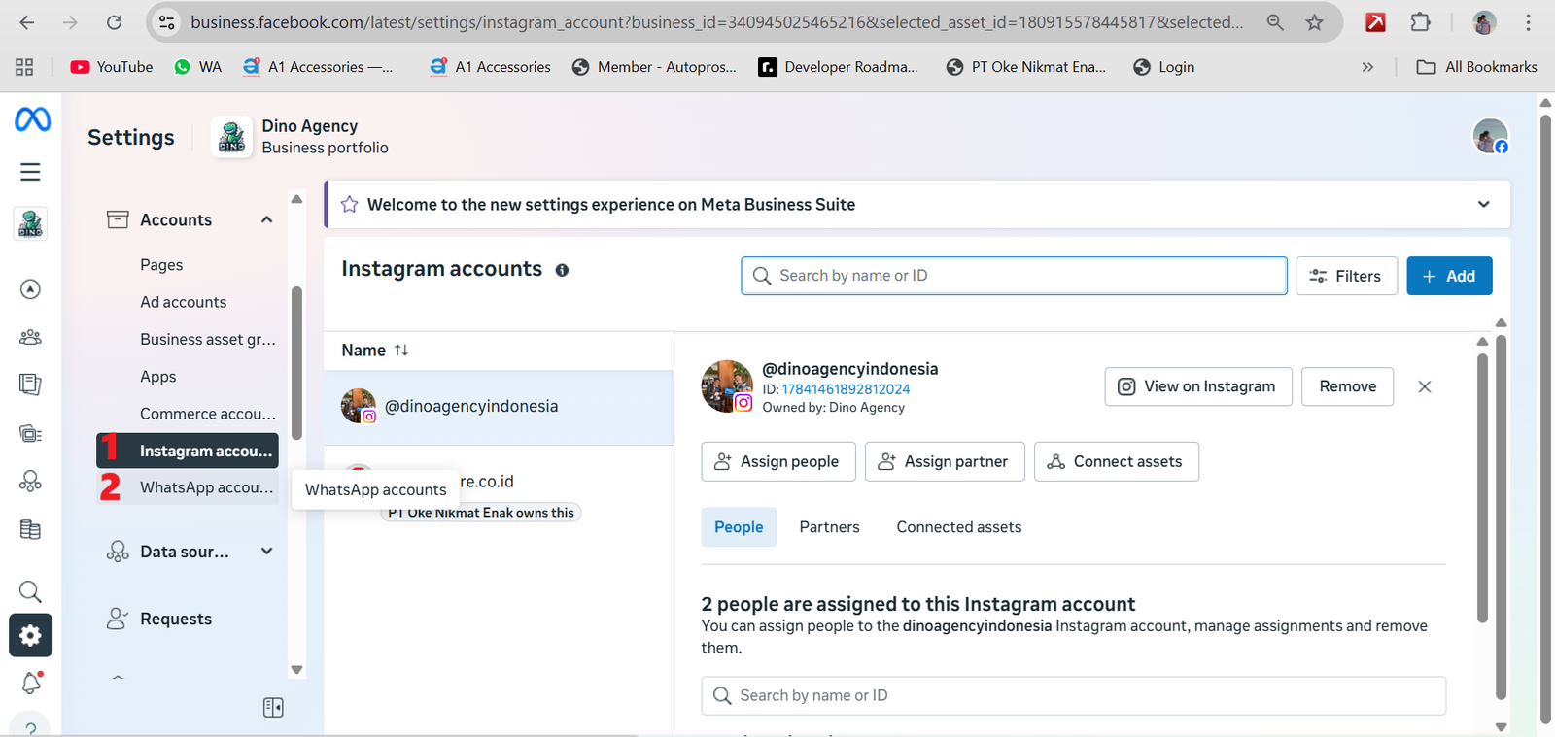Collapse the Accounts section
The width and height of the screenshot is (1555, 737).
(266, 220)
